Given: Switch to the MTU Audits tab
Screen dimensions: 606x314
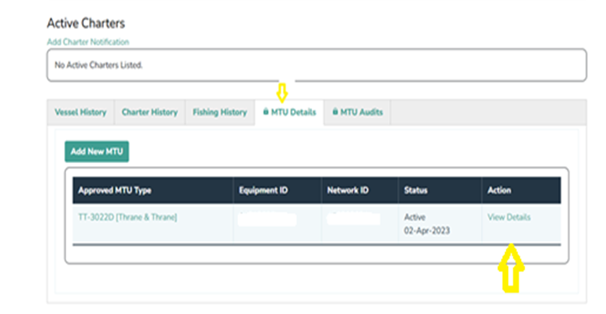Looking at the screenshot, I should pyautogui.click(x=358, y=112).
